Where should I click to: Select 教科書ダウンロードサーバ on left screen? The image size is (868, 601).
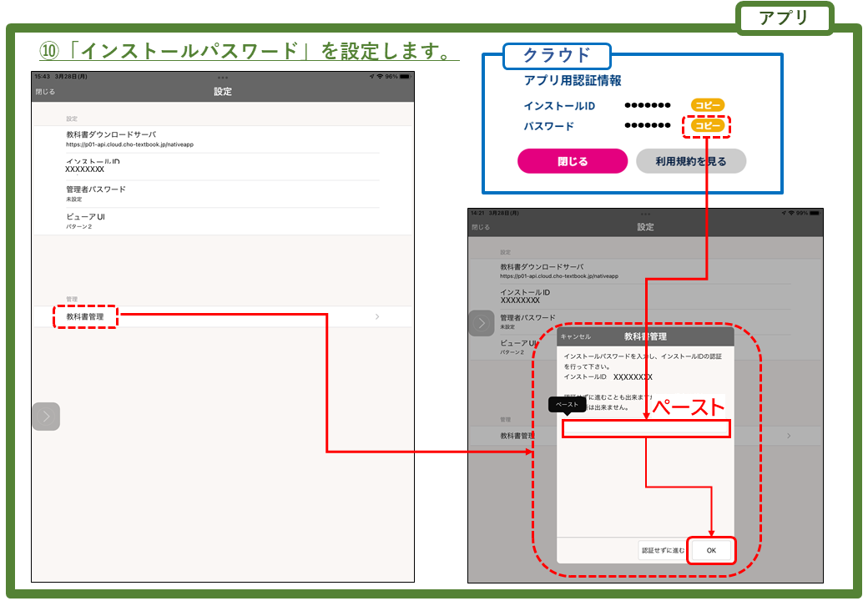(223, 139)
